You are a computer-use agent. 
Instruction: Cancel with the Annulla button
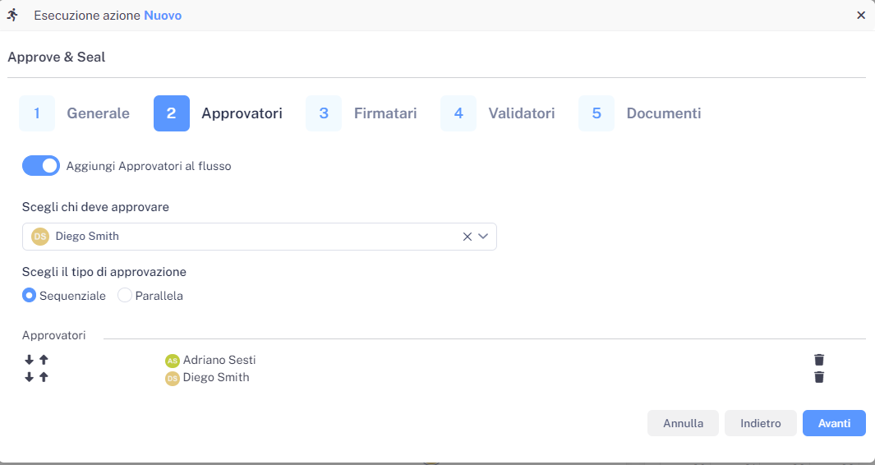pos(683,423)
